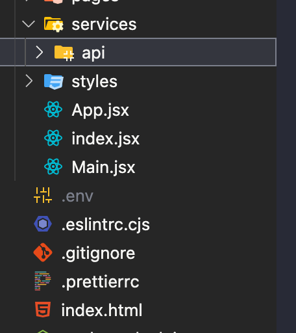Open the index.jsx file
296x333 pixels.
(x=106, y=139)
